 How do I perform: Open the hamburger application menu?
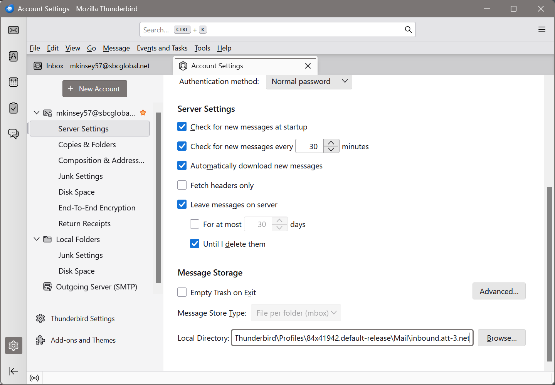542,30
